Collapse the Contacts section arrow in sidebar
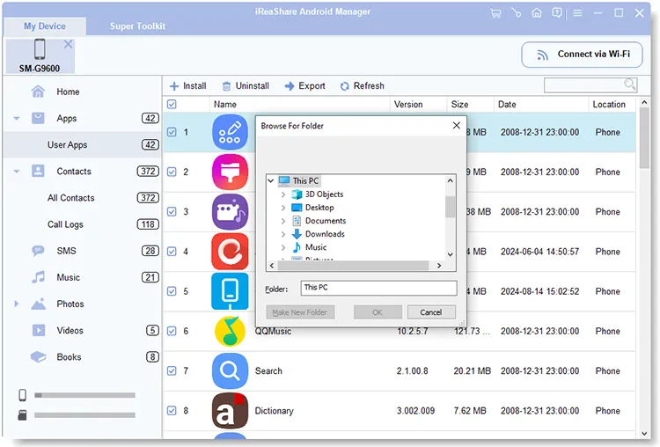 17,172
